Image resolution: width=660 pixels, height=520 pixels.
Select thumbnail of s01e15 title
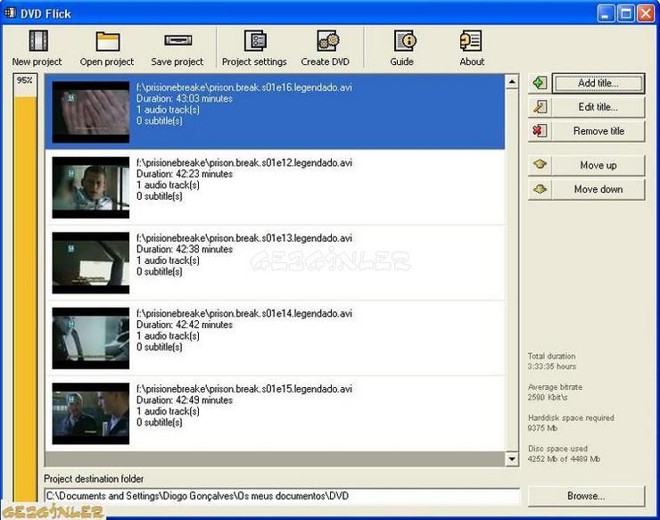[91, 414]
